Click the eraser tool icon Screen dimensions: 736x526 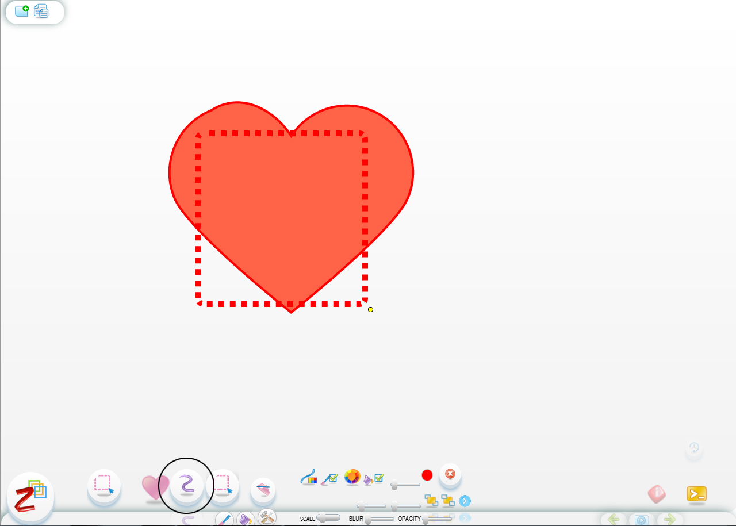pos(263,489)
